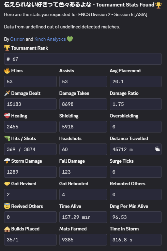The image size is (167, 251).
Task: Click the Headshots field label
Action: pos(70,138)
